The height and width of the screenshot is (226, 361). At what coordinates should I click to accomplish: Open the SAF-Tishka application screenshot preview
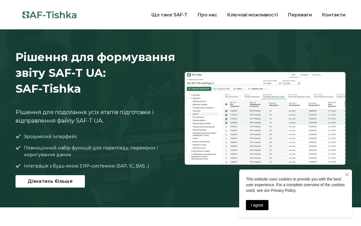265,118
